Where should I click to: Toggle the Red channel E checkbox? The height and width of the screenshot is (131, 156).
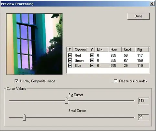pyautogui.click(x=70, y=55)
